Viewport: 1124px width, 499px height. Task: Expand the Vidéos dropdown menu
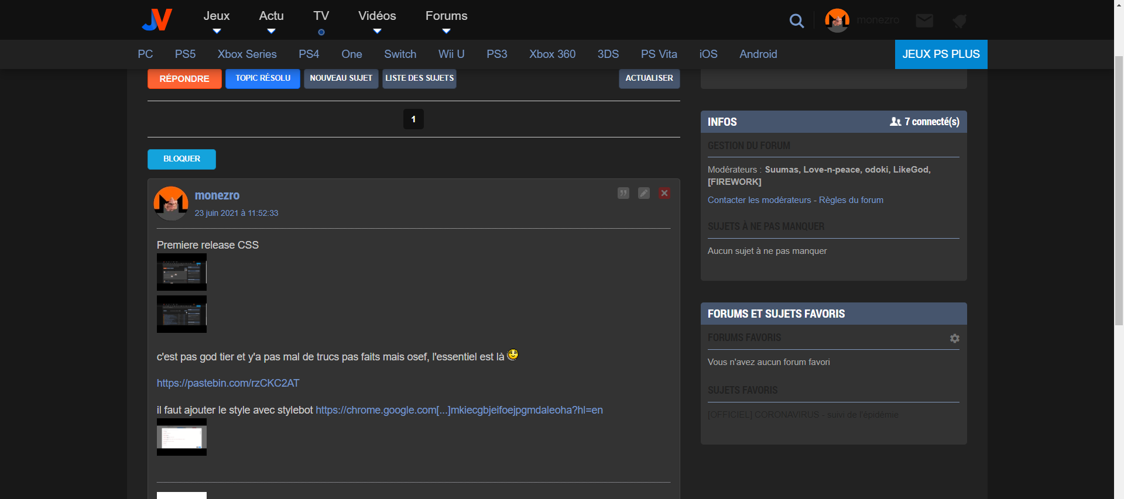pos(377,20)
